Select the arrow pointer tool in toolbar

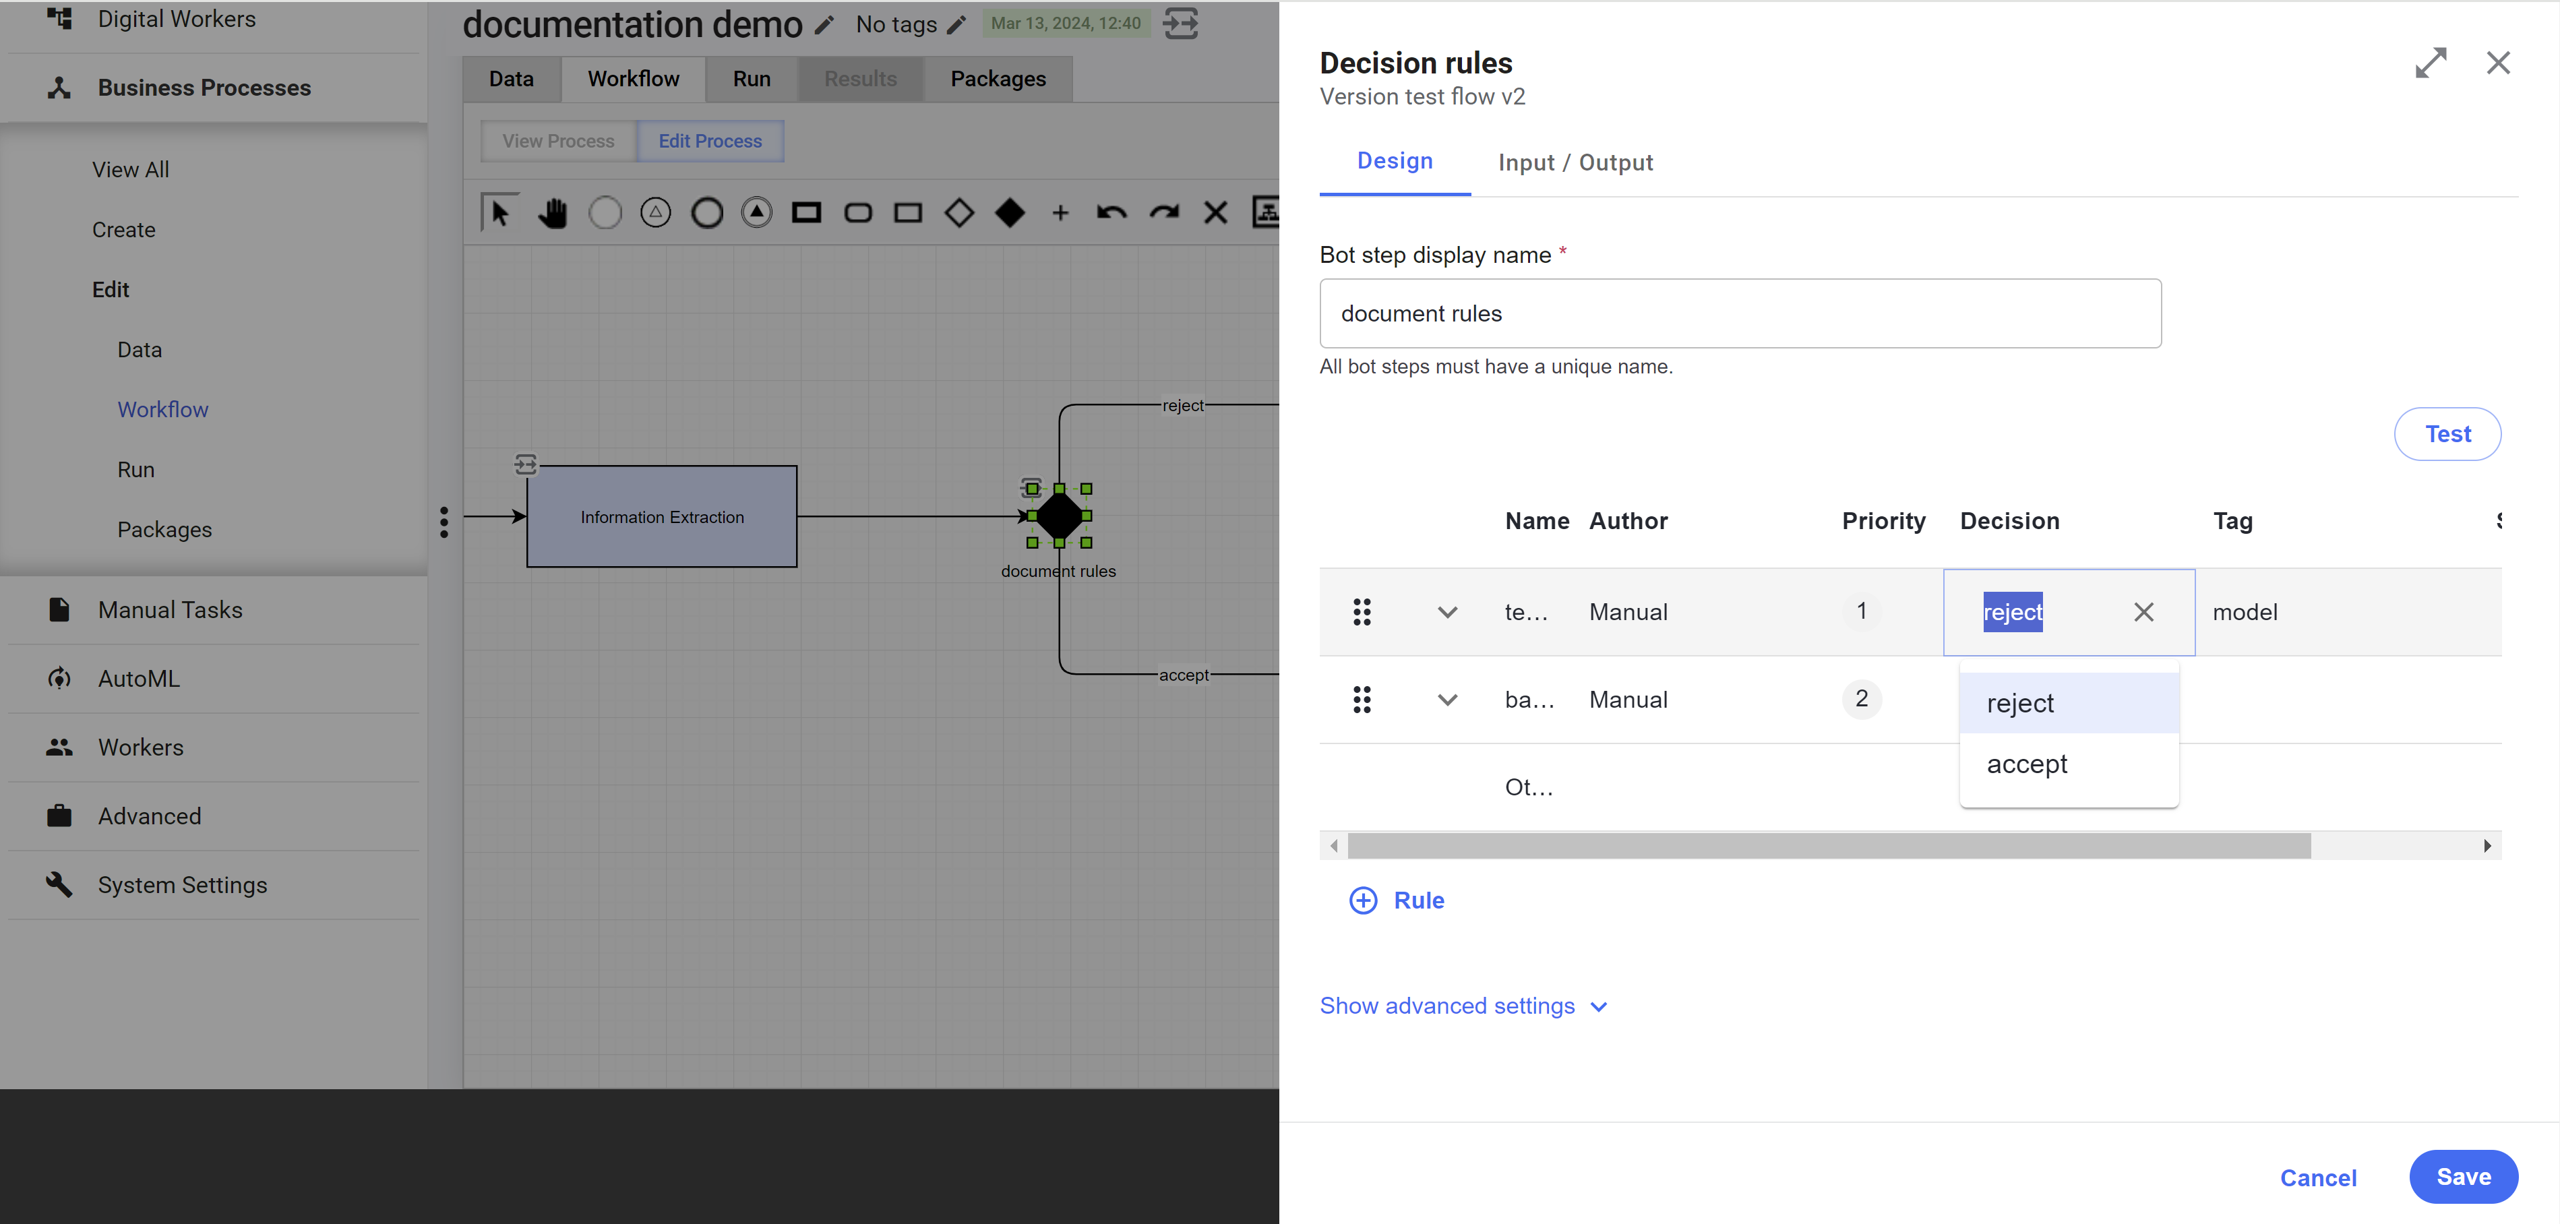point(500,212)
